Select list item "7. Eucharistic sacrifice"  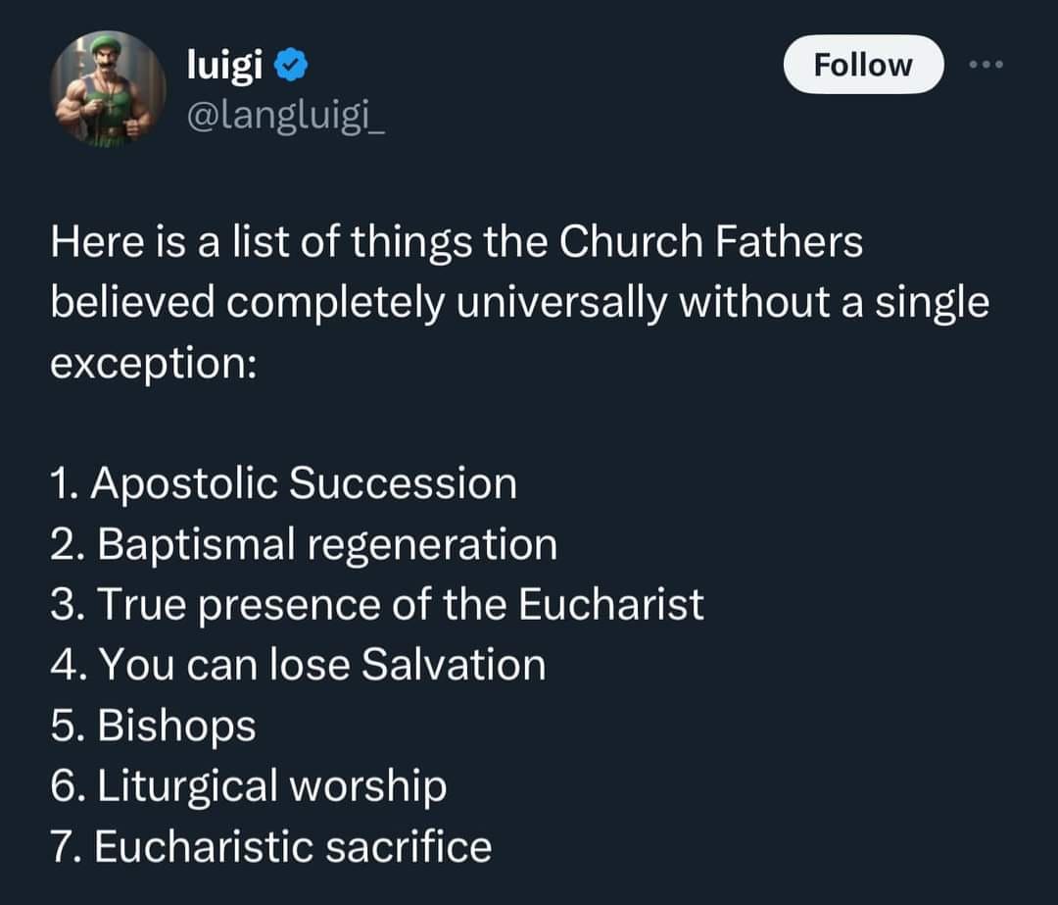269,846
